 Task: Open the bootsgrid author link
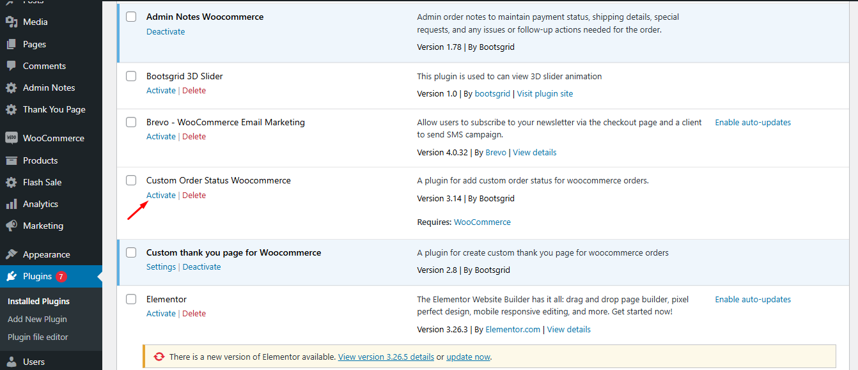point(492,93)
